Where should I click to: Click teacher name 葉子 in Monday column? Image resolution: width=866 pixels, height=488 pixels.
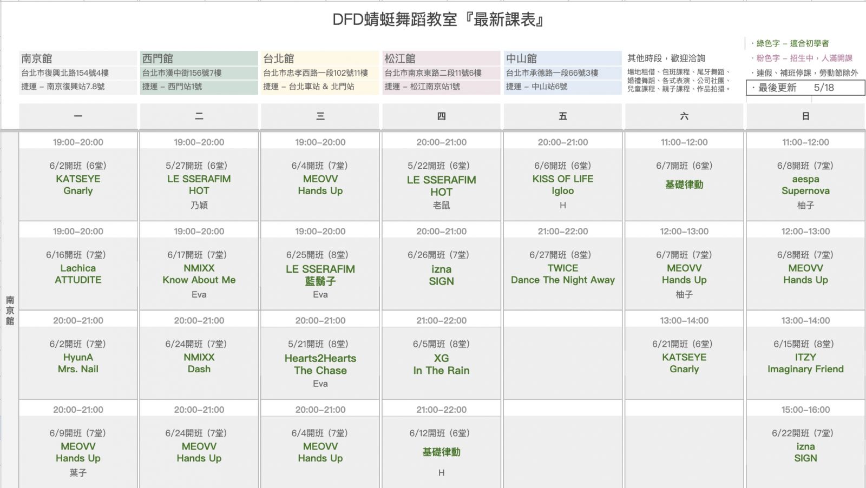tap(78, 473)
